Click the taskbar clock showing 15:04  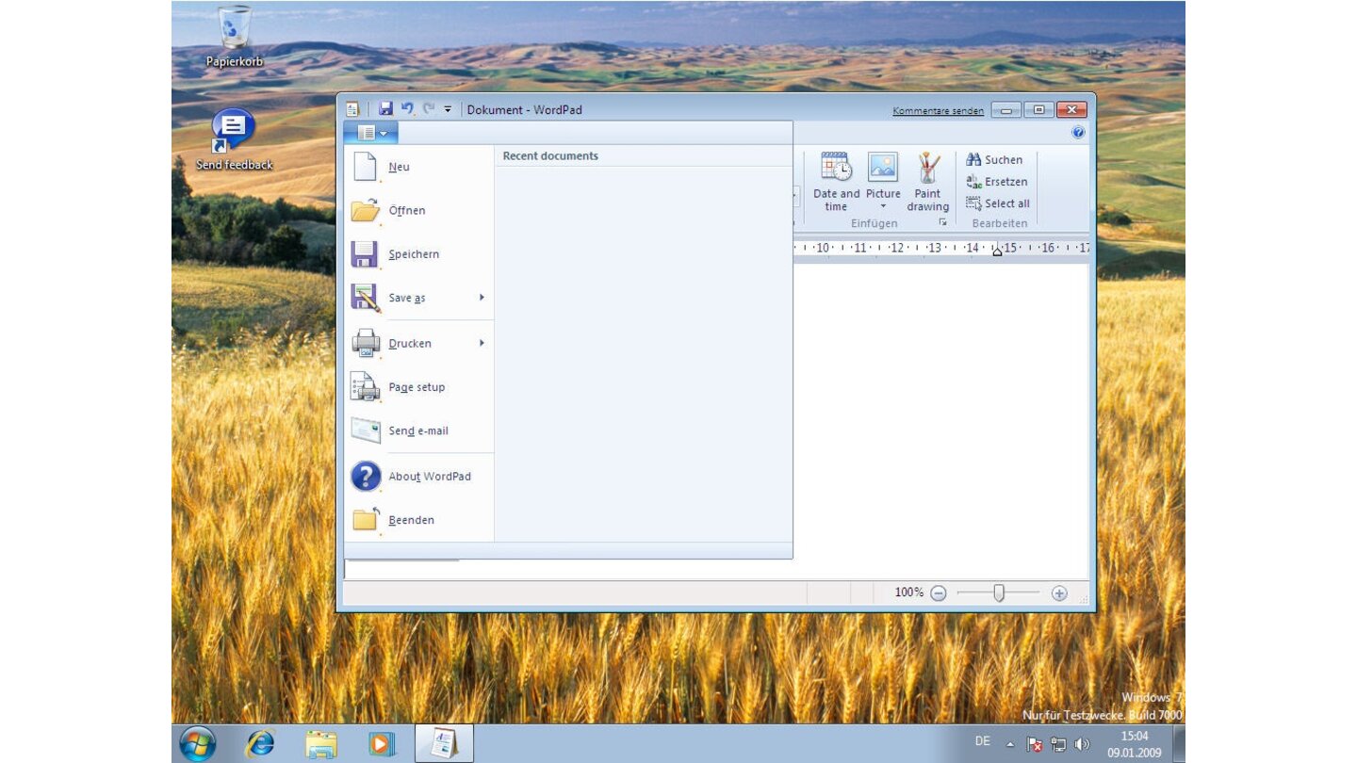coord(1135,744)
